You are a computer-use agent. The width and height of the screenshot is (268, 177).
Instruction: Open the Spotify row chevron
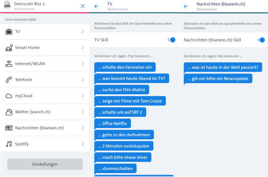tap(83, 144)
